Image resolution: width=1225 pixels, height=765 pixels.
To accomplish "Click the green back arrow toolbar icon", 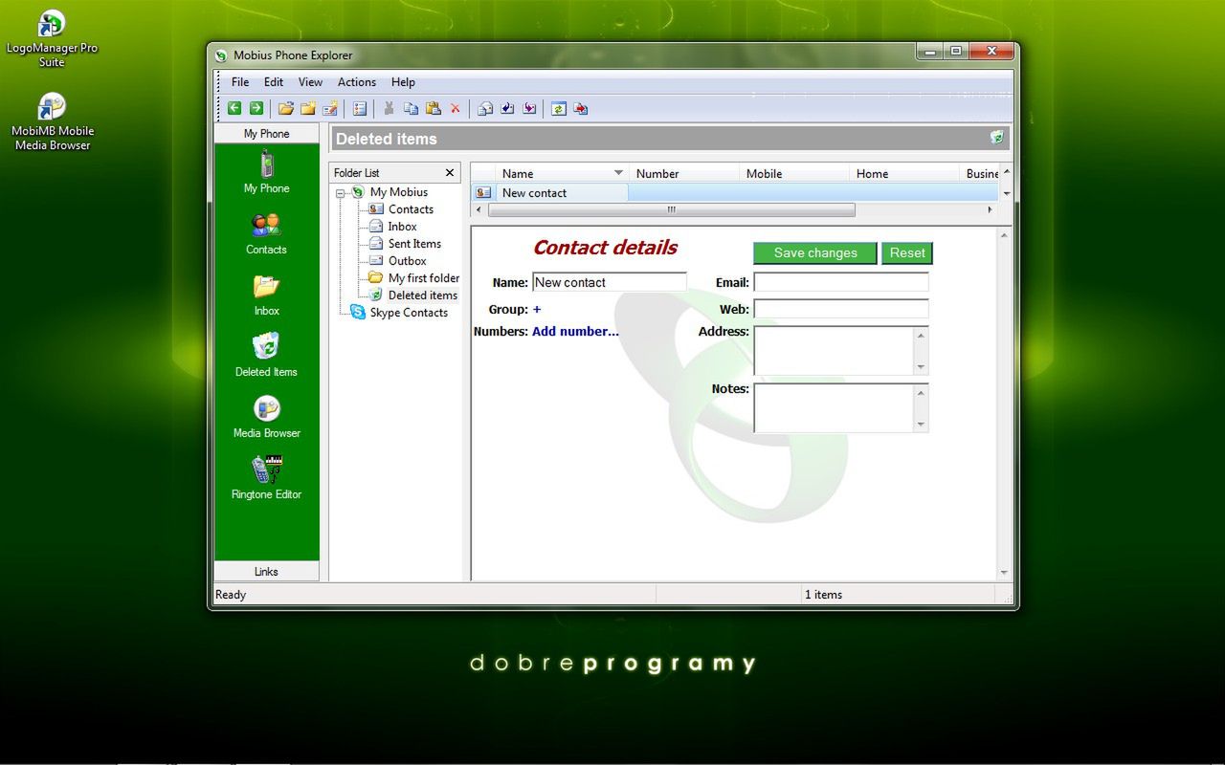I will click(x=234, y=108).
